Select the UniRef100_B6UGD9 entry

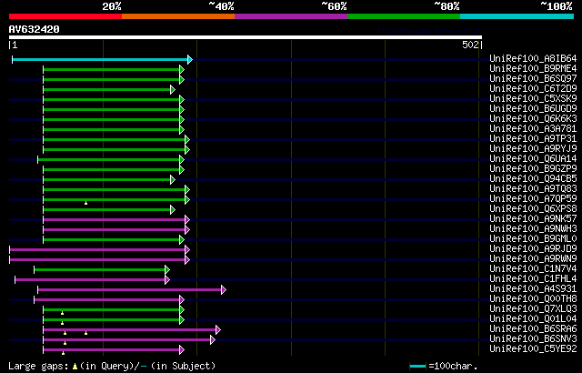pos(533,109)
